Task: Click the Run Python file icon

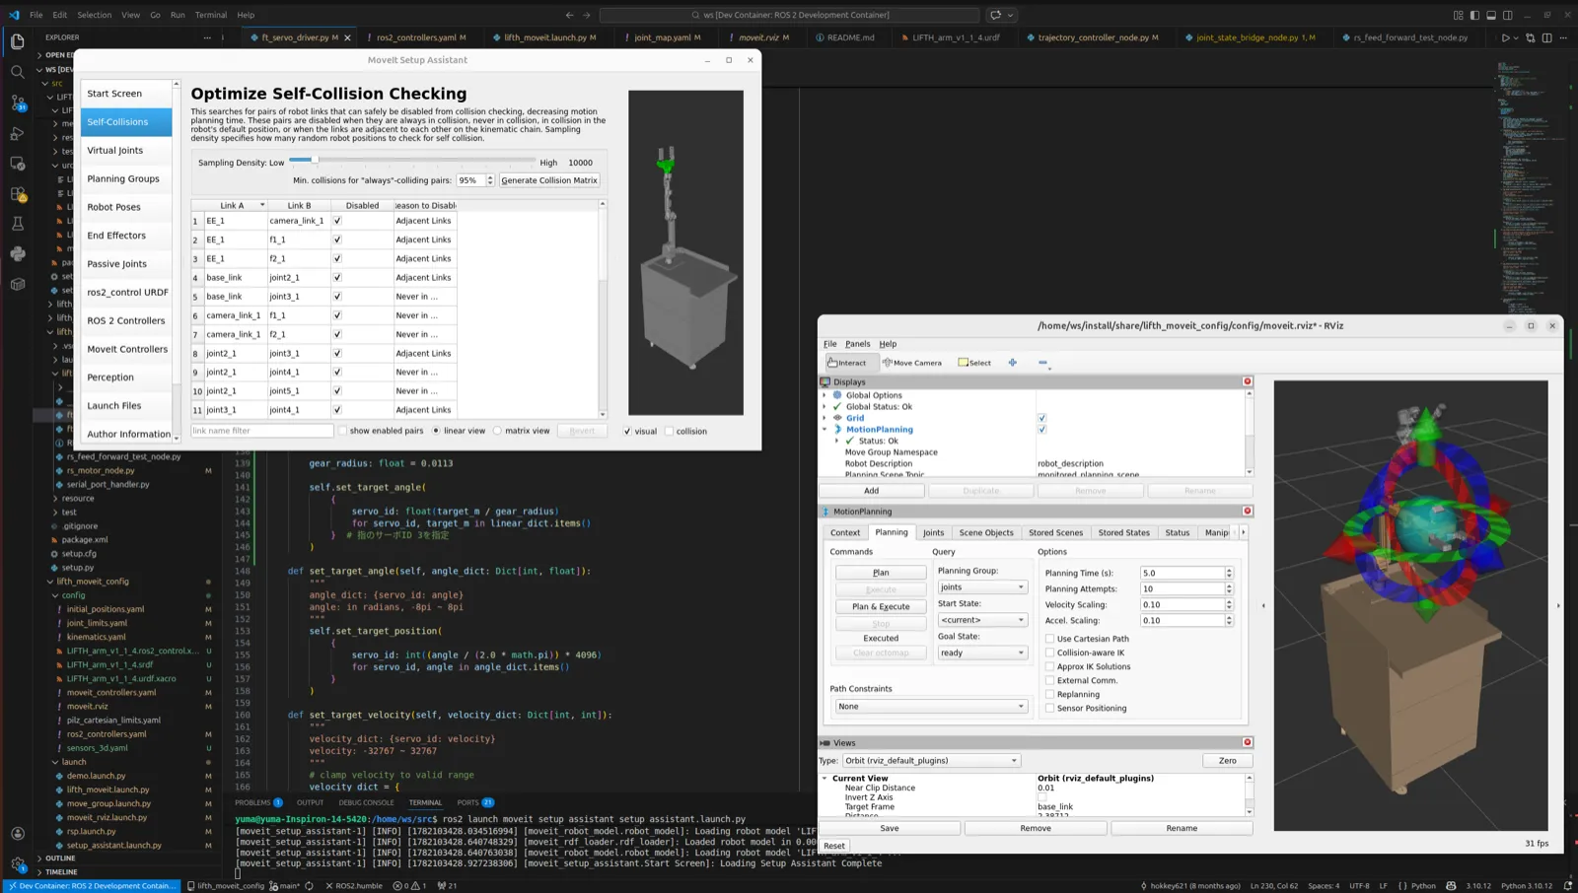Action: coord(1506,37)
